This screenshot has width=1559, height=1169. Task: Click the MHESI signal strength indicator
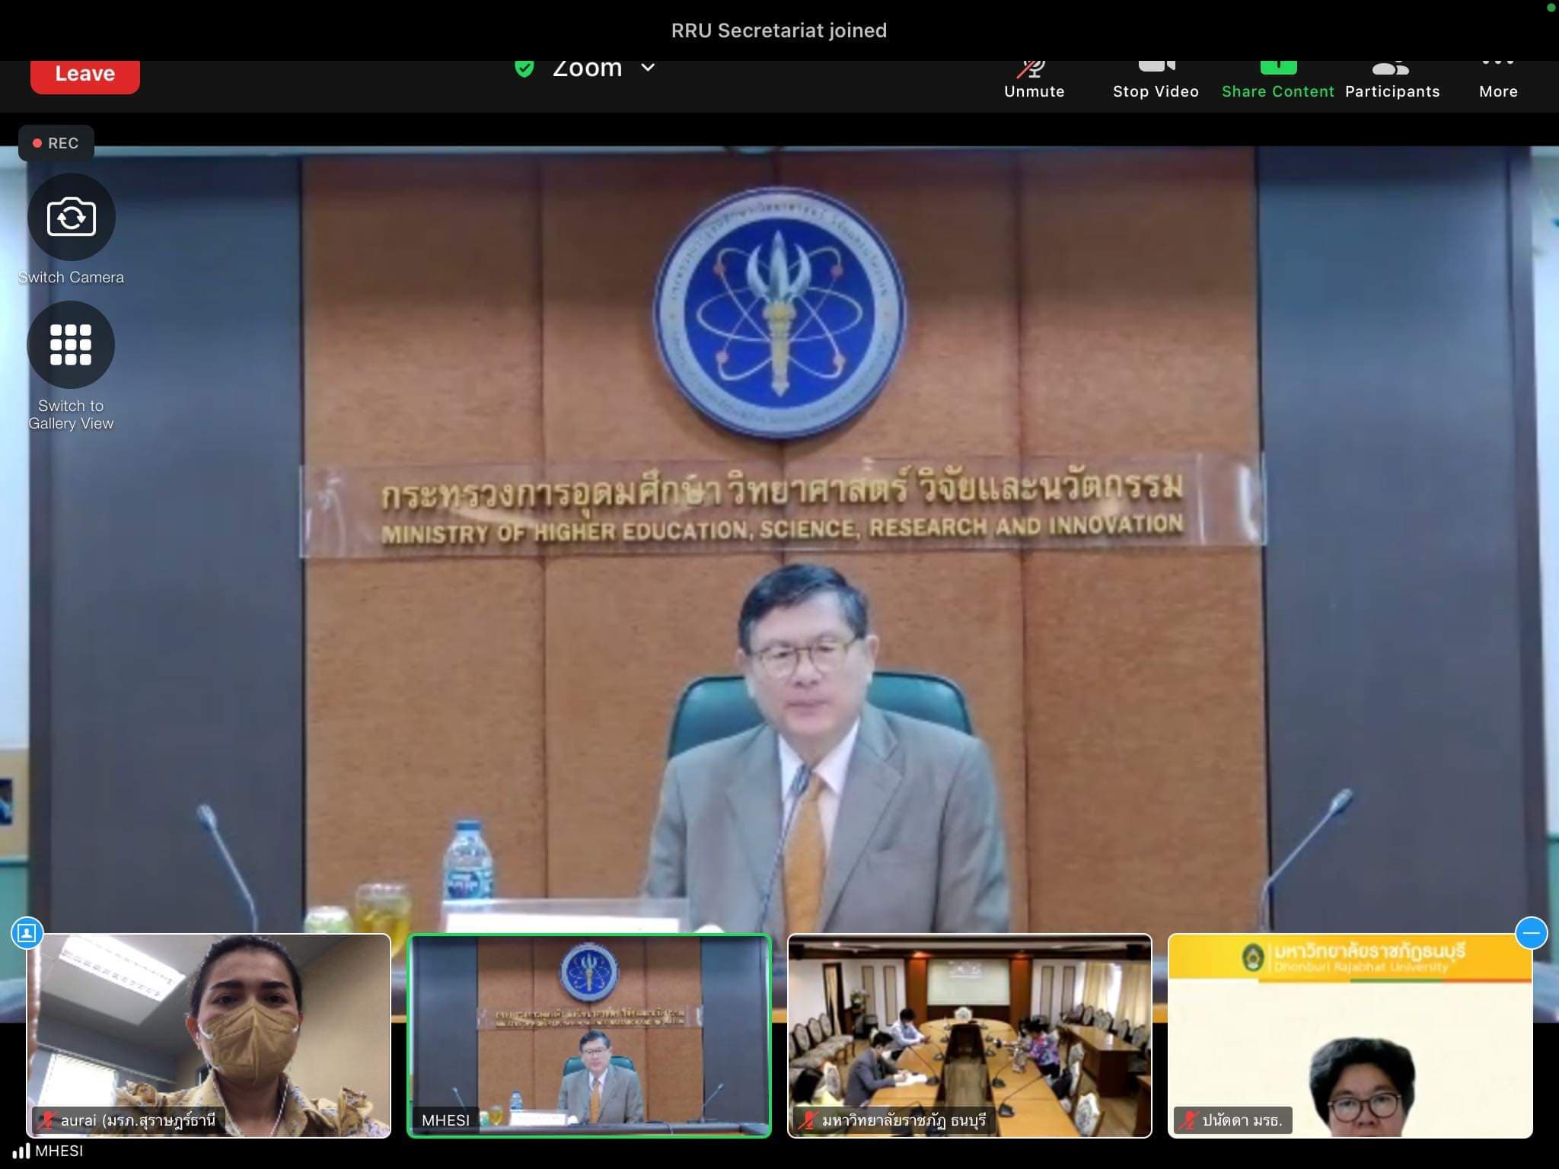pyautogui.click(x=22, y=1151)
